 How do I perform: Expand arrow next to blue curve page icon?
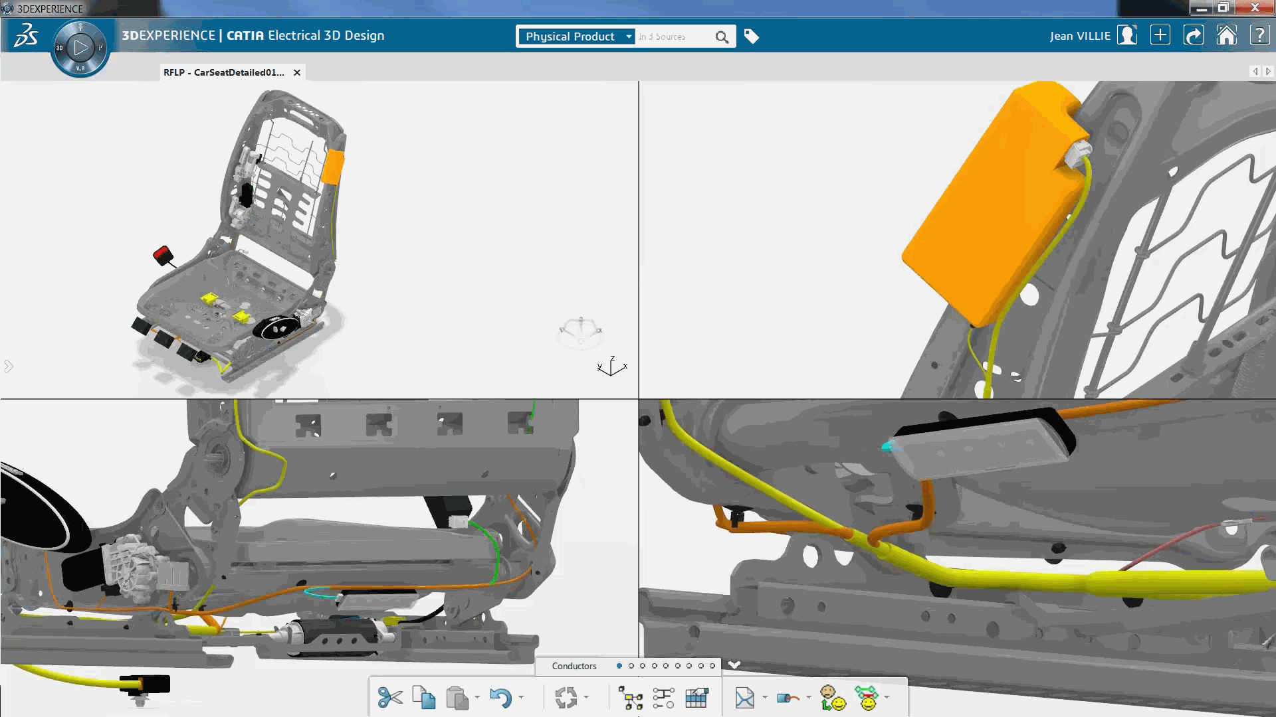click(765, 698)
